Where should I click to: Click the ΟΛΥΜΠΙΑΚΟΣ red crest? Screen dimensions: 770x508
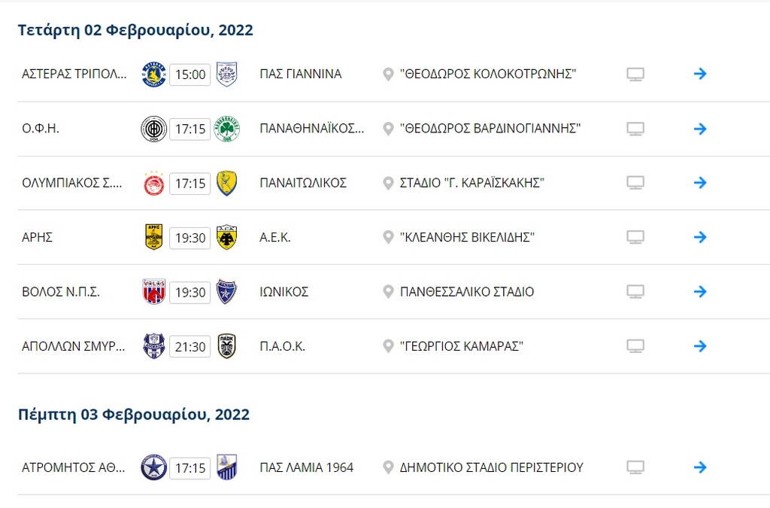(x=153, y=182)
